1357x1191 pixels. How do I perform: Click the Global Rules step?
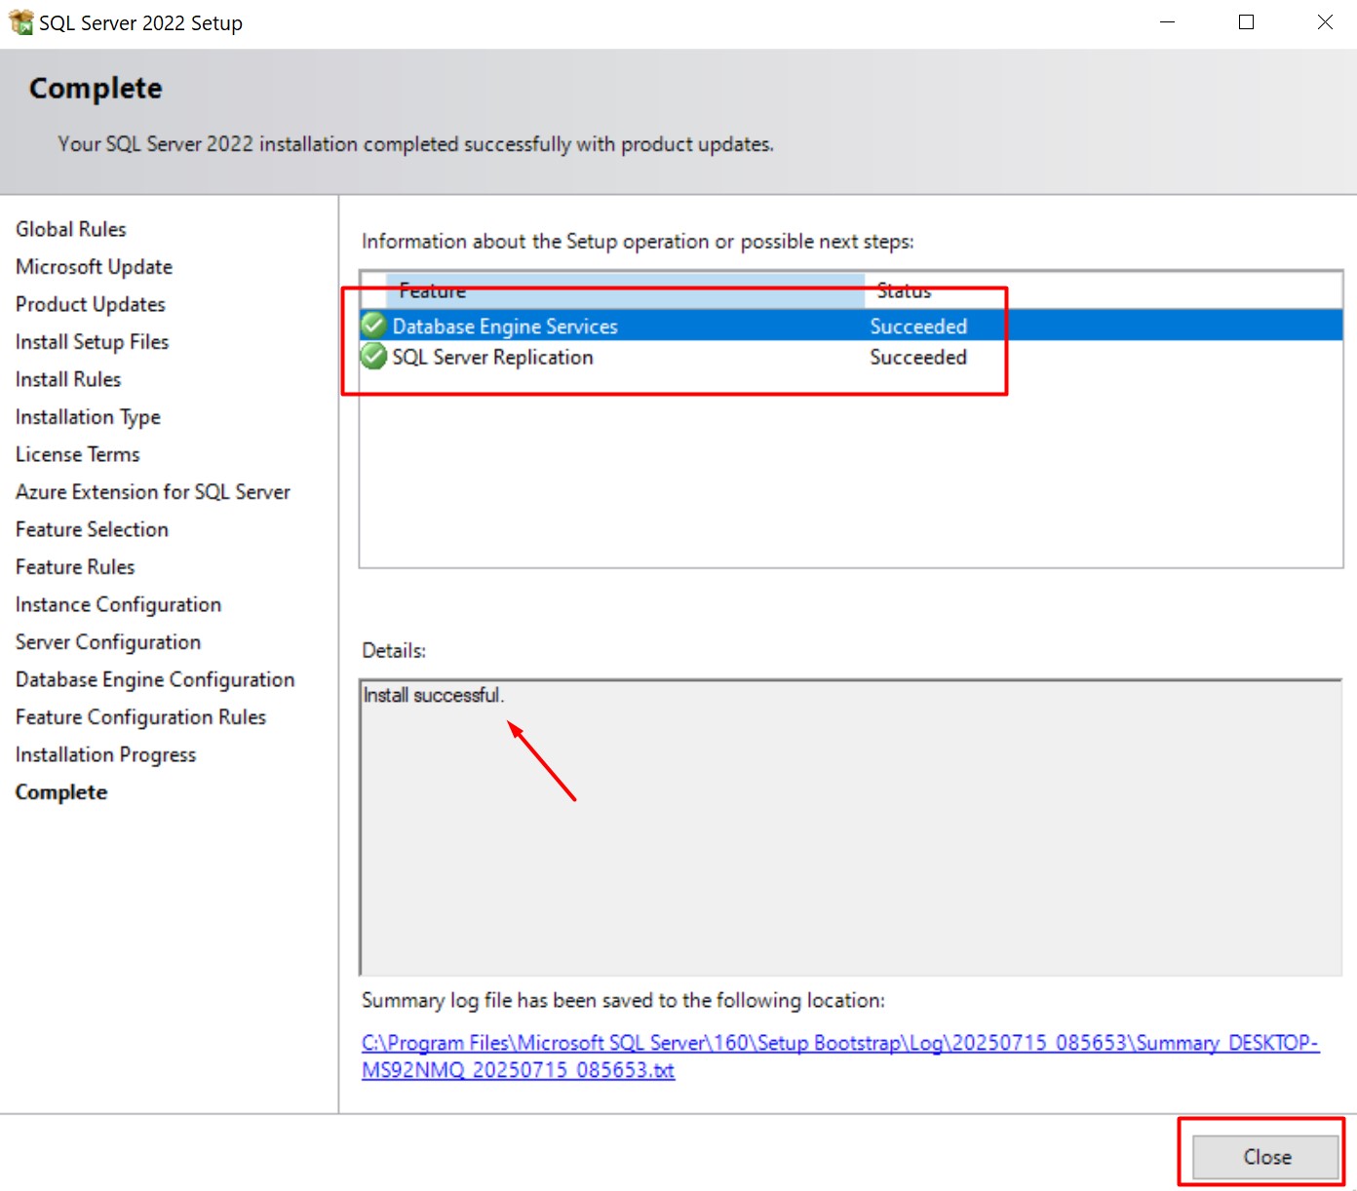(71, 229)
